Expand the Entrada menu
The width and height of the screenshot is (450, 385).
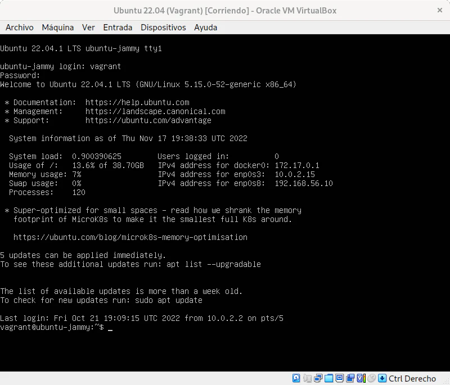[118, 27]
